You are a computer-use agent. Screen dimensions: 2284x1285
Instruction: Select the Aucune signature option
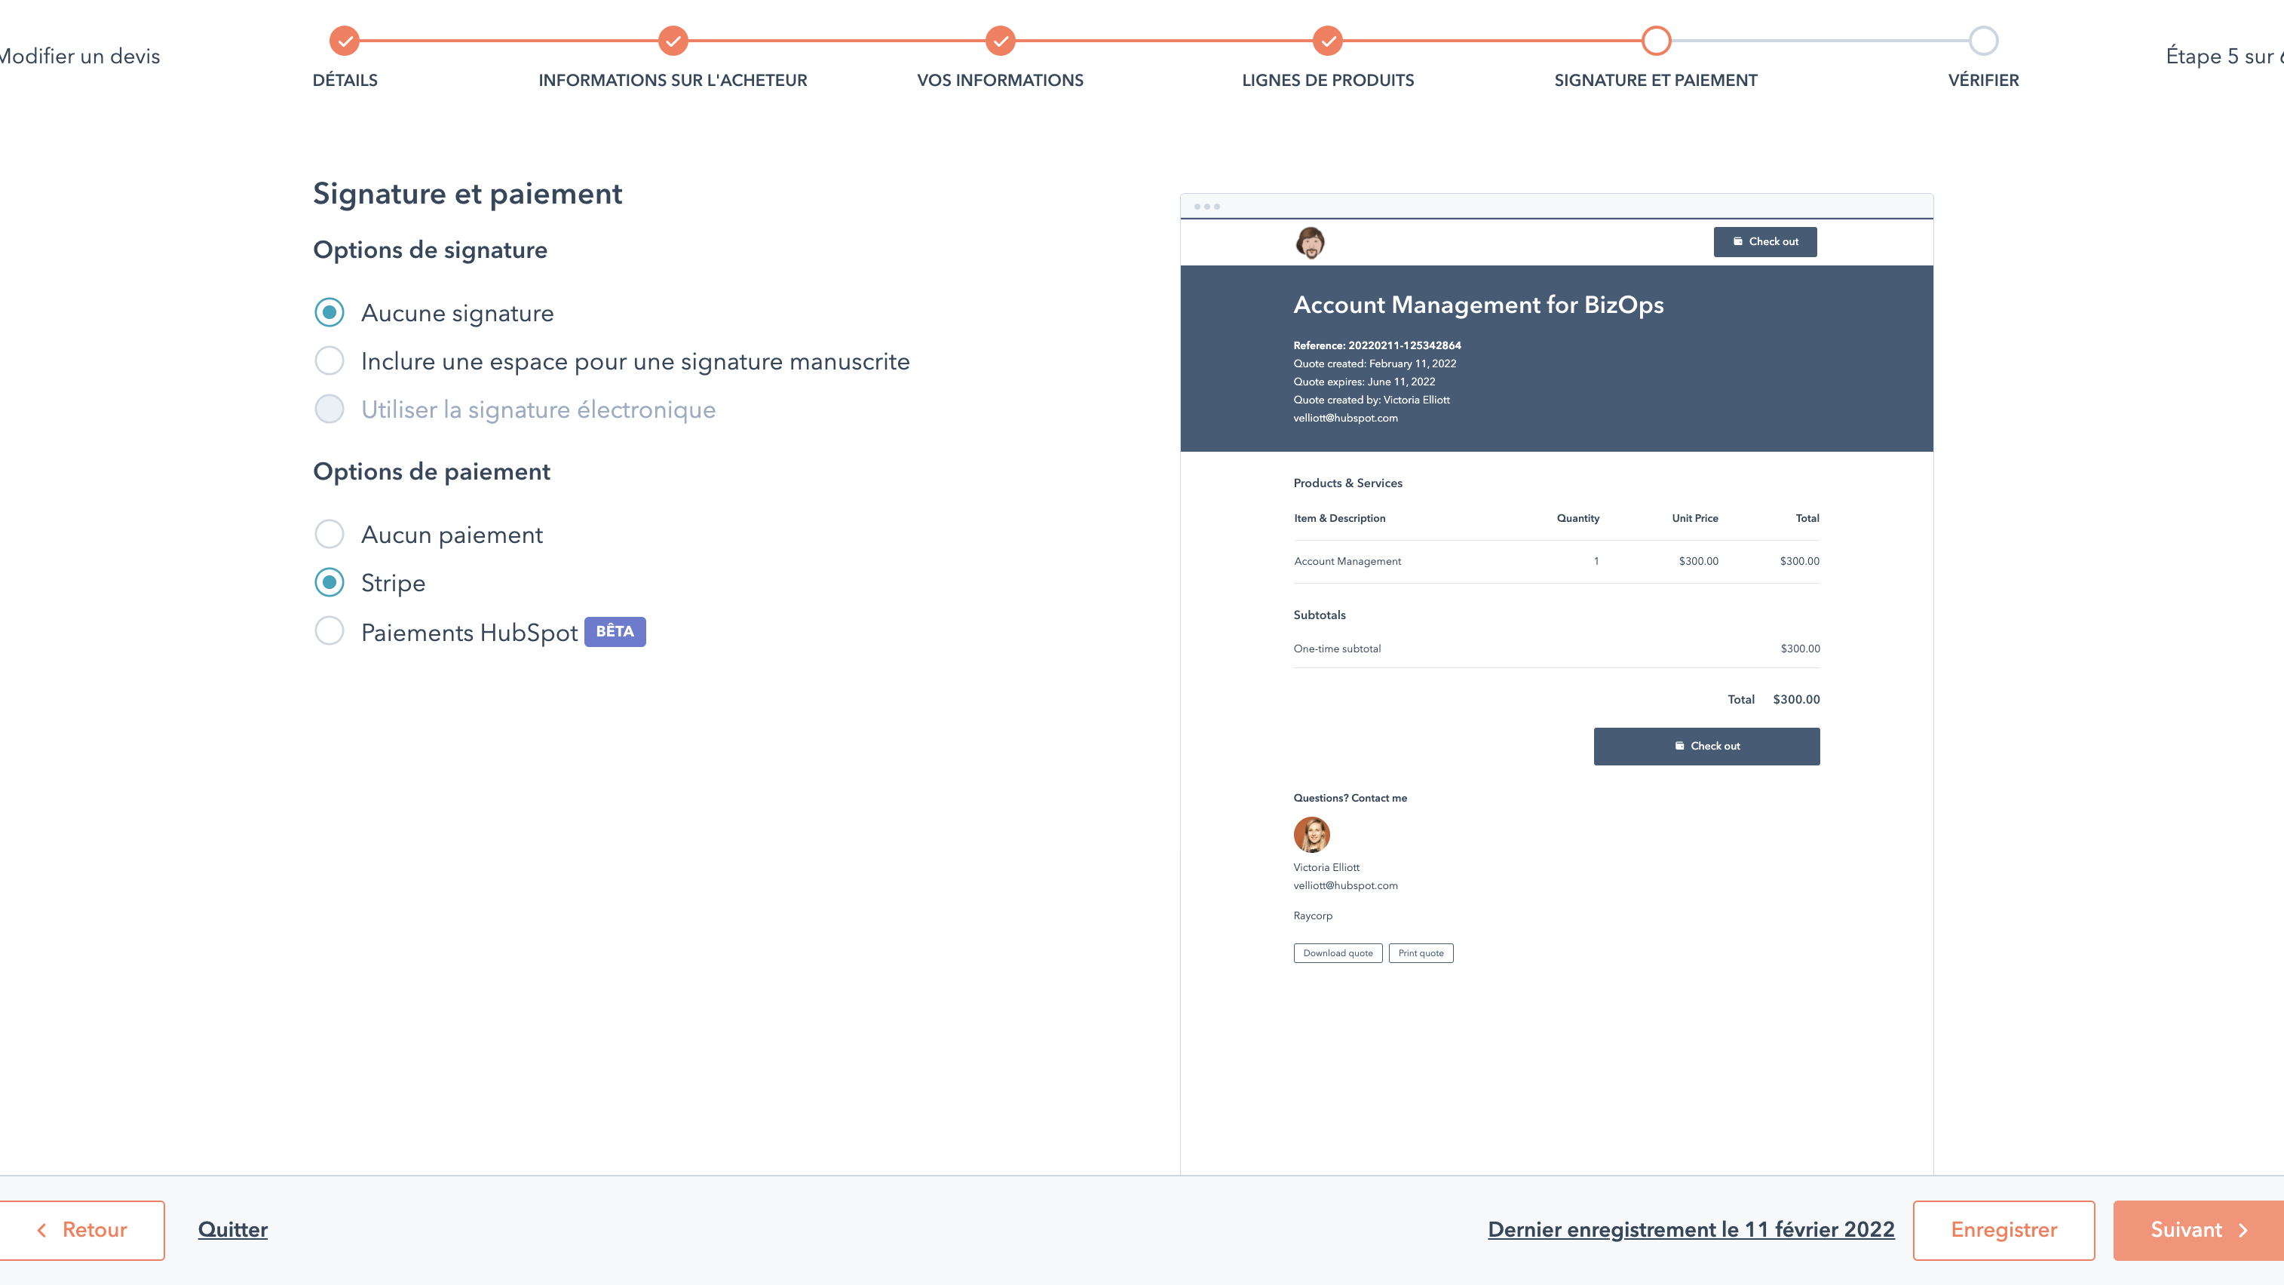click(330, 313)
